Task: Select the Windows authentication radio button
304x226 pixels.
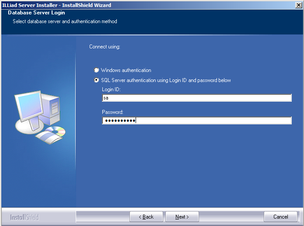Action: point(96,70)
